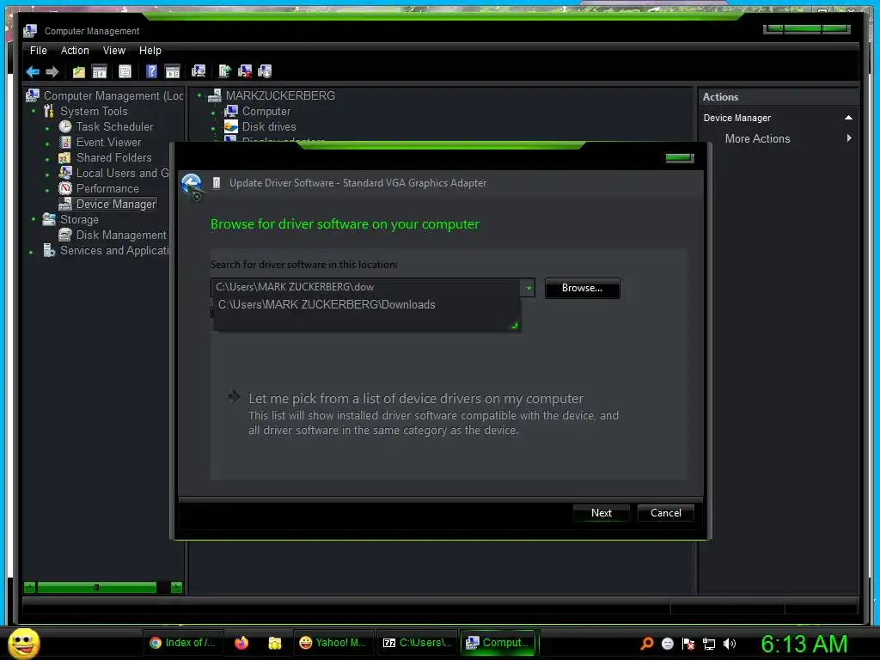Screen dimensions: 880x660
Task: Click the Disable device toolbar icon with down arrow
Action: [265, 71]
